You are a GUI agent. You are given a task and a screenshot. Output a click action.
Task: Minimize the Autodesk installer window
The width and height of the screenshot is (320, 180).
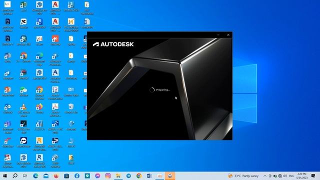pyautogui.click(x=218, y=35)
